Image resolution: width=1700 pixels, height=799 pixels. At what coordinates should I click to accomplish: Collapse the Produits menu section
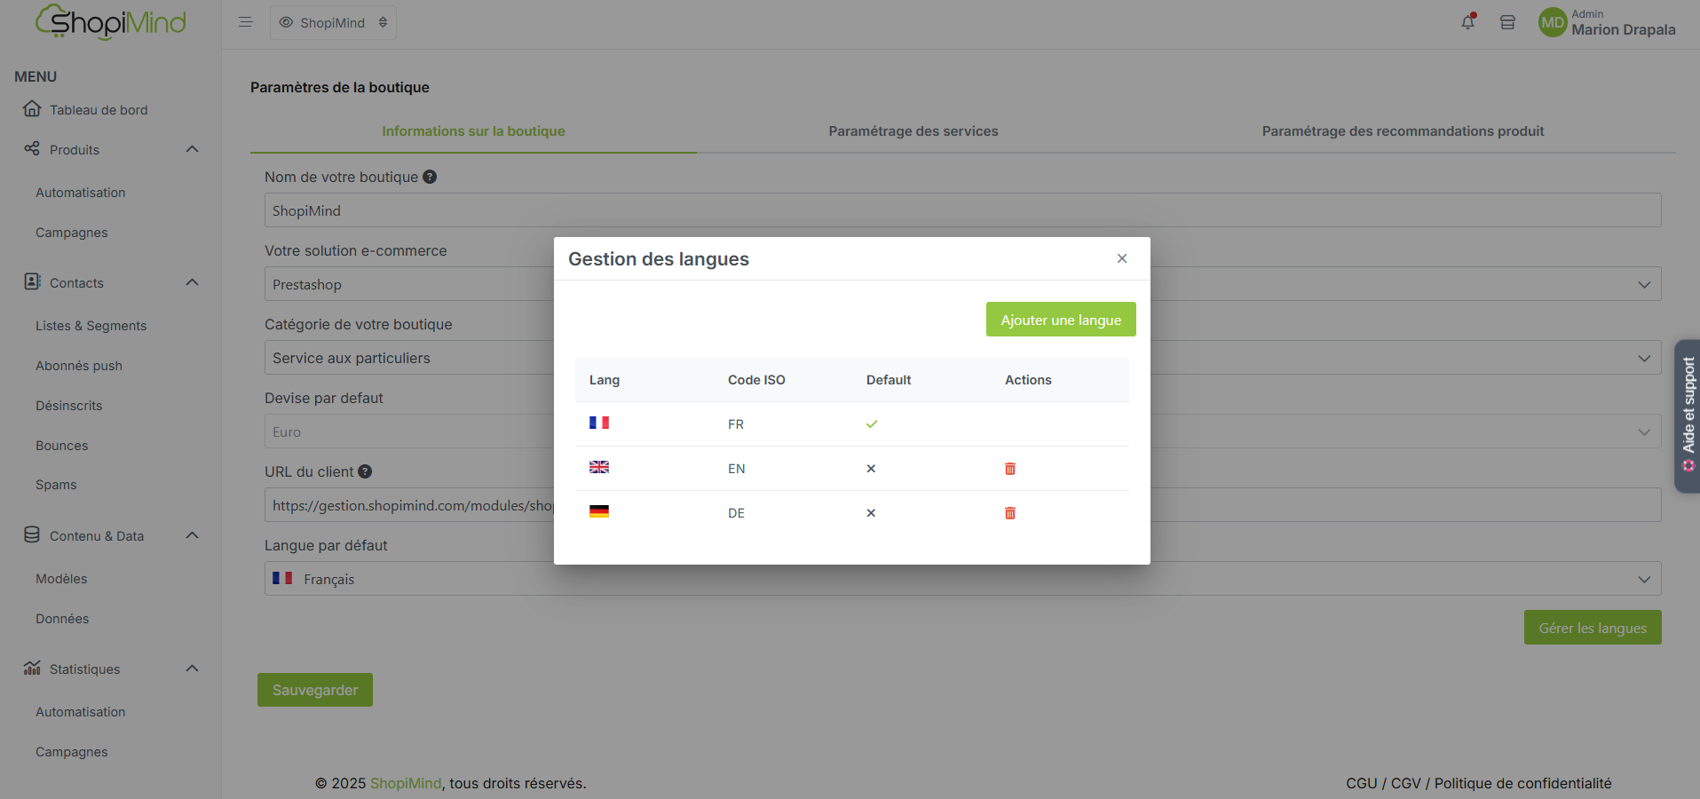coord(192,149)
